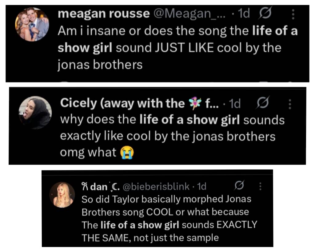315x252 pixels.
Task: Tap the crying emoji in Cicely's tweet
Action: (x=127, y=153)
